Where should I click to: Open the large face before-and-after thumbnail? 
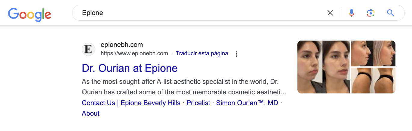coord(324,67)
